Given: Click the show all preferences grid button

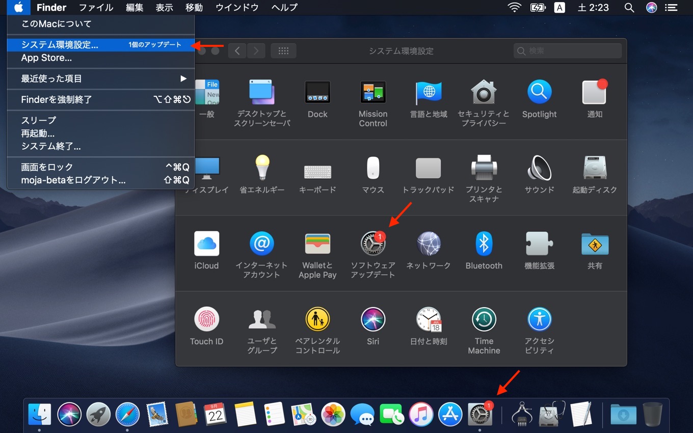Looking at the screenshot, I should pos(284,51).
